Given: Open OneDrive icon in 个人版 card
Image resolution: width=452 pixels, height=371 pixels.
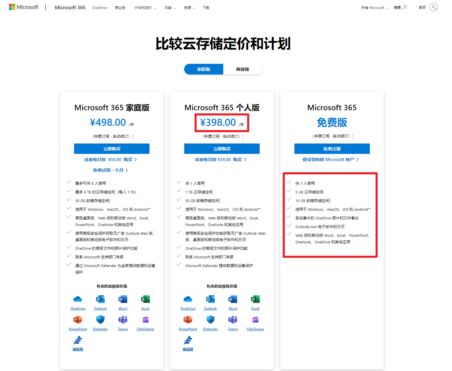Looking at the screenshot, I should [188, 299].
